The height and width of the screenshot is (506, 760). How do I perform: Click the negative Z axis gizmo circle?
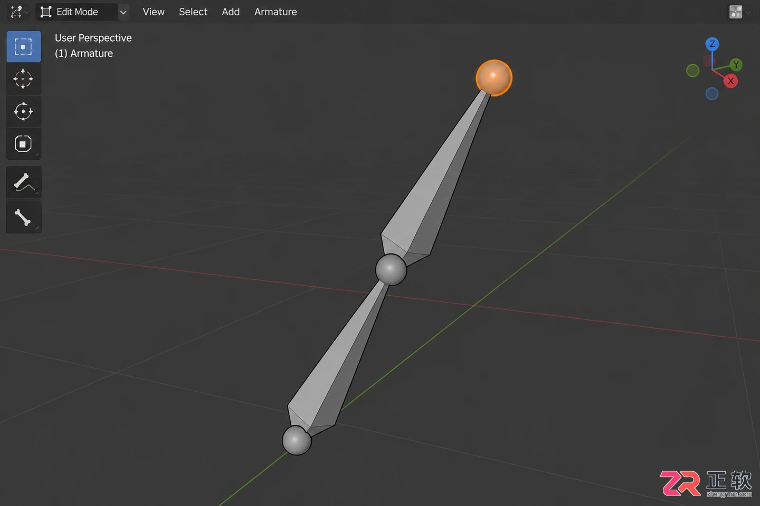[x=712, y=94]
